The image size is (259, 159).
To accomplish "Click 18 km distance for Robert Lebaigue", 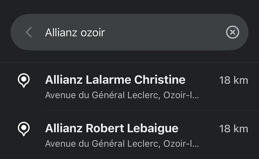I will pyautogui.click(x=233, y=128).
